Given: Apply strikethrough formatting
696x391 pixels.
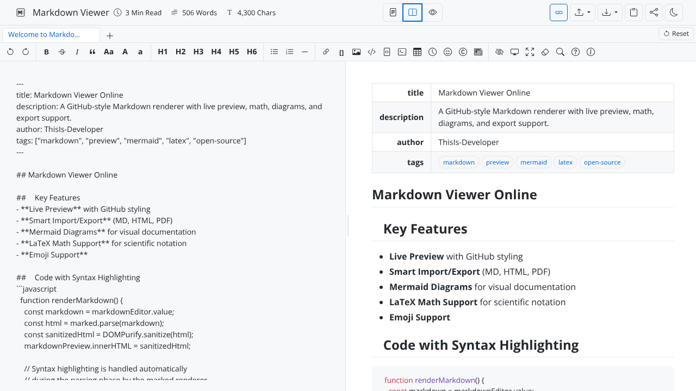Looking at the screenshot, I should (x=62, y=52).
